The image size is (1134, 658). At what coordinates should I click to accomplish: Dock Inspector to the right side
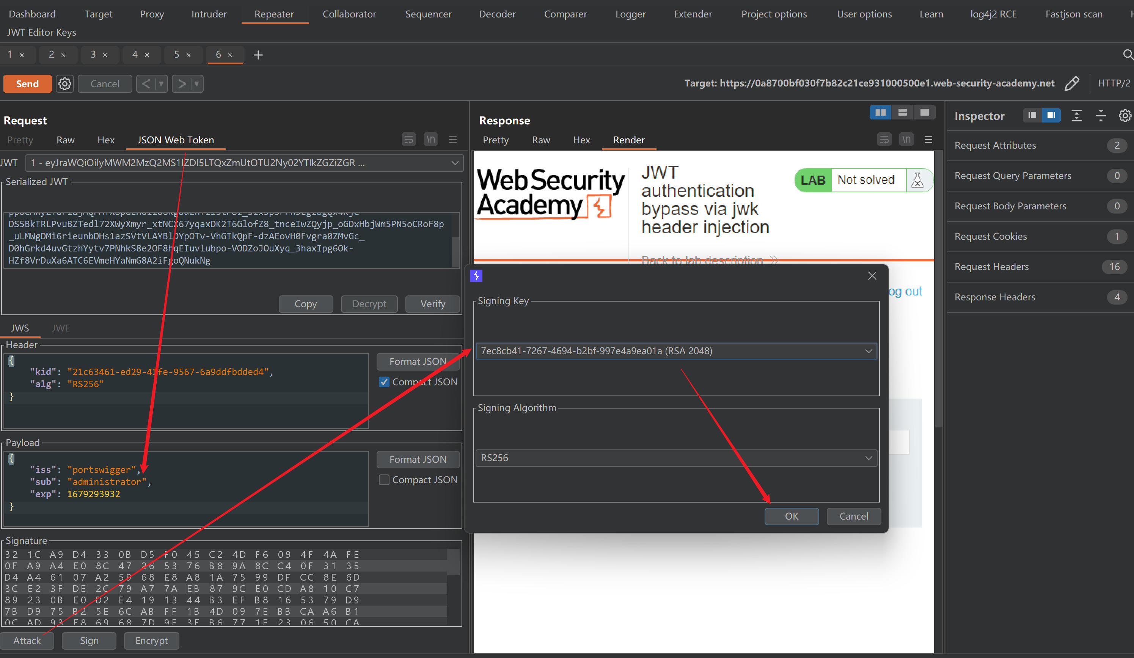click(1051, 116)
